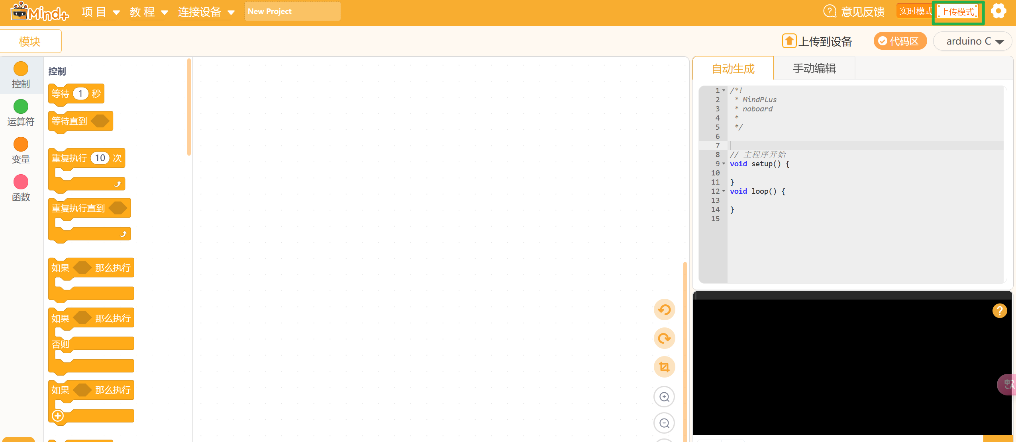Click the crop/fit workspace icon
Viewport: 1016px width, 442px height.
(664, 367)
